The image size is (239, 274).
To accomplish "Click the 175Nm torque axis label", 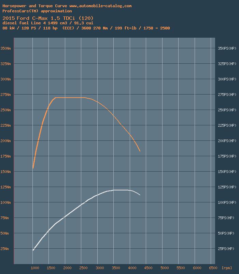I will (5, 156).
